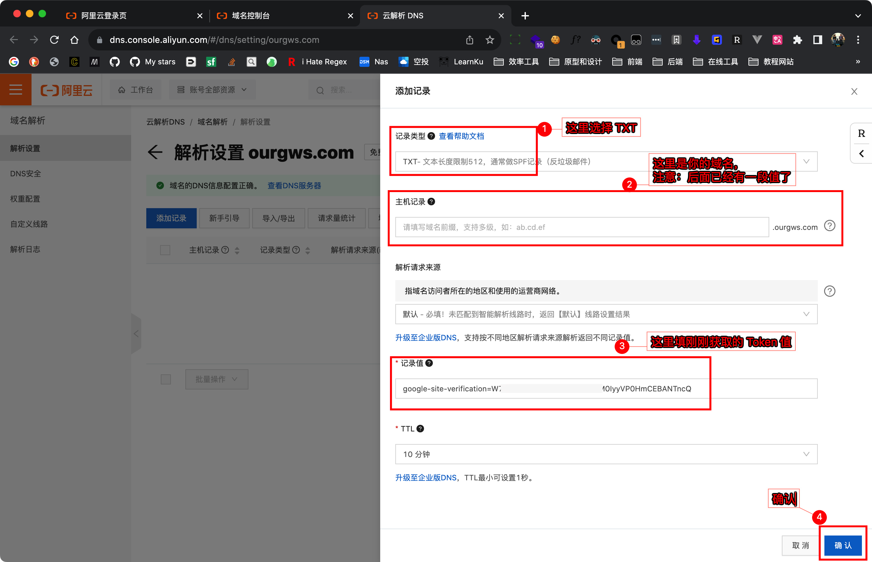Click the 主机记录 domain prefix input field

pyautogui.click(x=582, y=227)
